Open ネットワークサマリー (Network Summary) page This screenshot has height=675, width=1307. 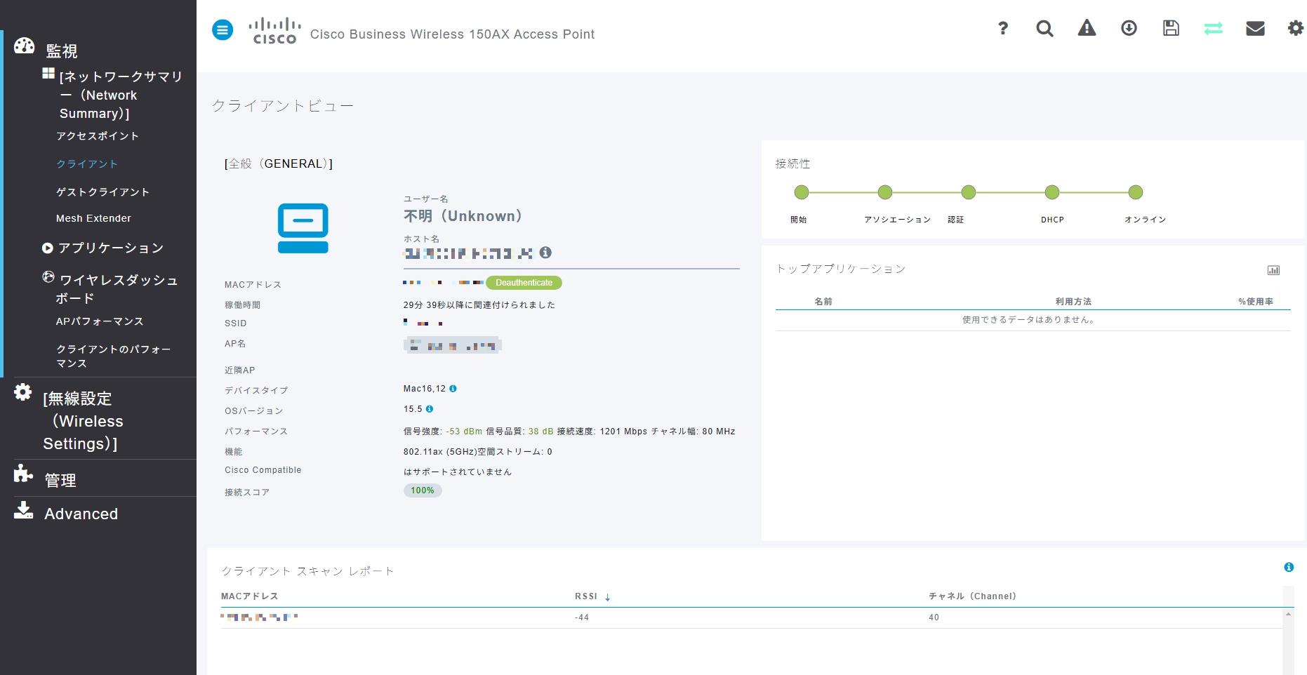click(x=121, y=95)
